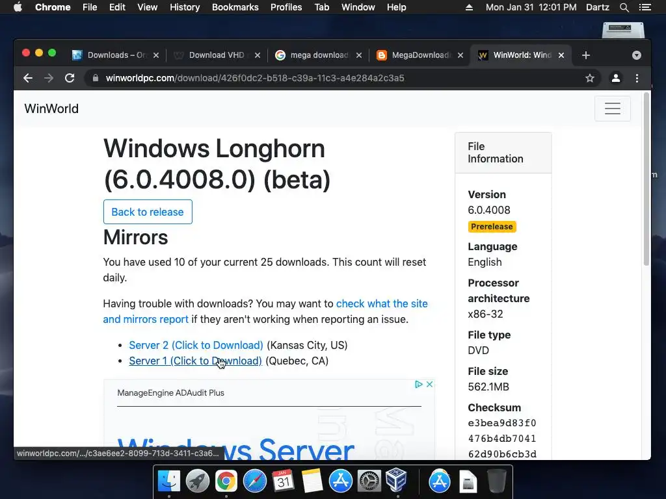
Task: Open the View menu
Action: click(x=148, y=7)
